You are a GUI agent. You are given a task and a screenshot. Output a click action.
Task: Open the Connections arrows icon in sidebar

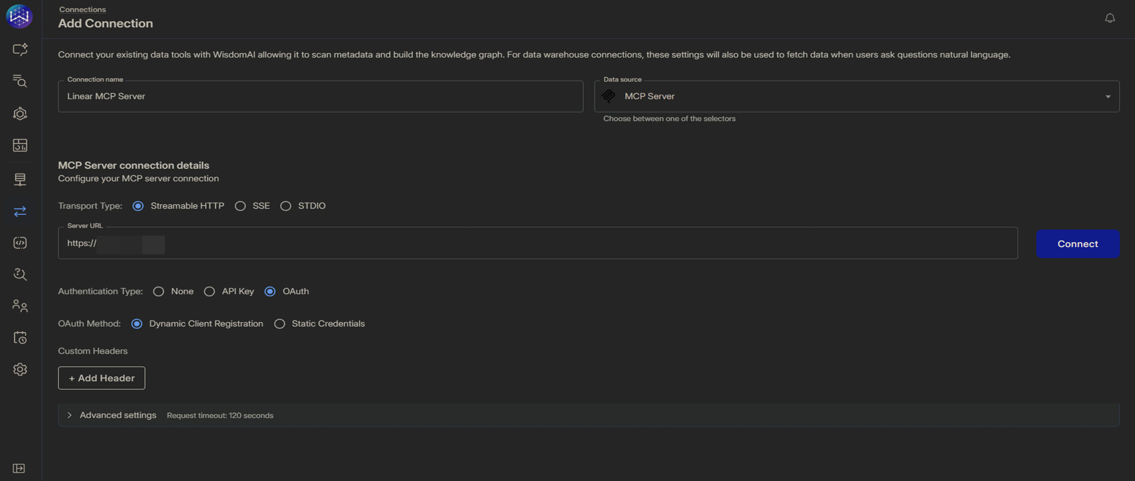[x=20, y=212]
